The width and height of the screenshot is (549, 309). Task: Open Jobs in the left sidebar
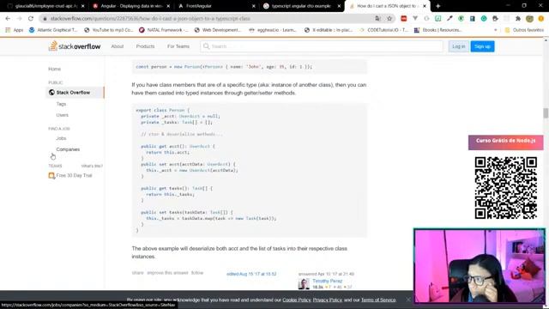coord(61,138)
